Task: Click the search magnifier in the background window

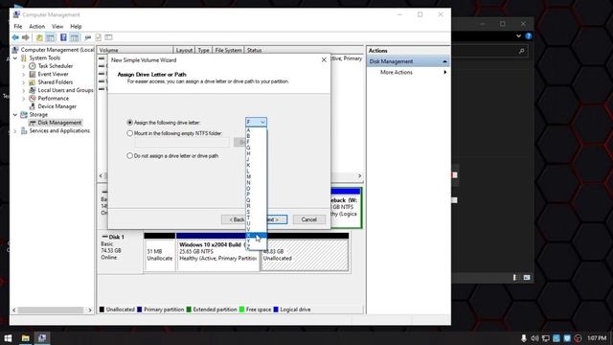Action: click(x=521, y=51)
